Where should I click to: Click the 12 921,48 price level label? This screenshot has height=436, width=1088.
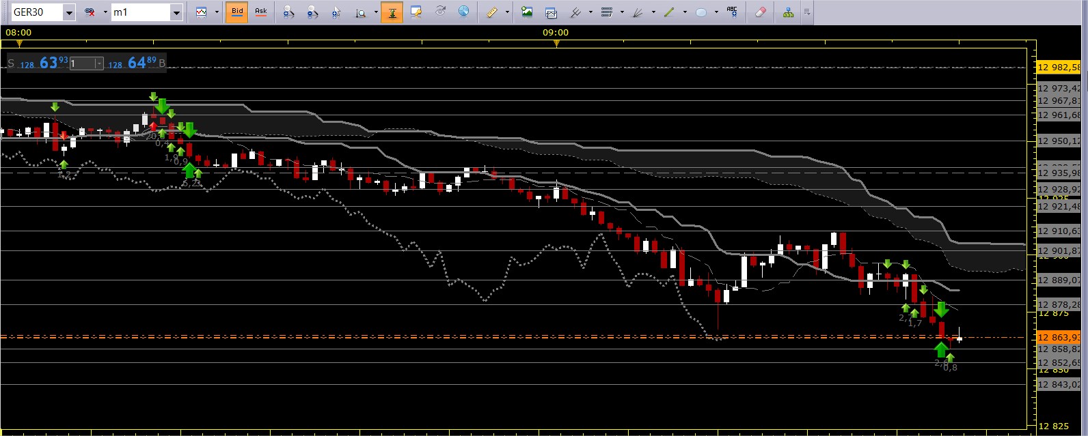(1059, 206)
